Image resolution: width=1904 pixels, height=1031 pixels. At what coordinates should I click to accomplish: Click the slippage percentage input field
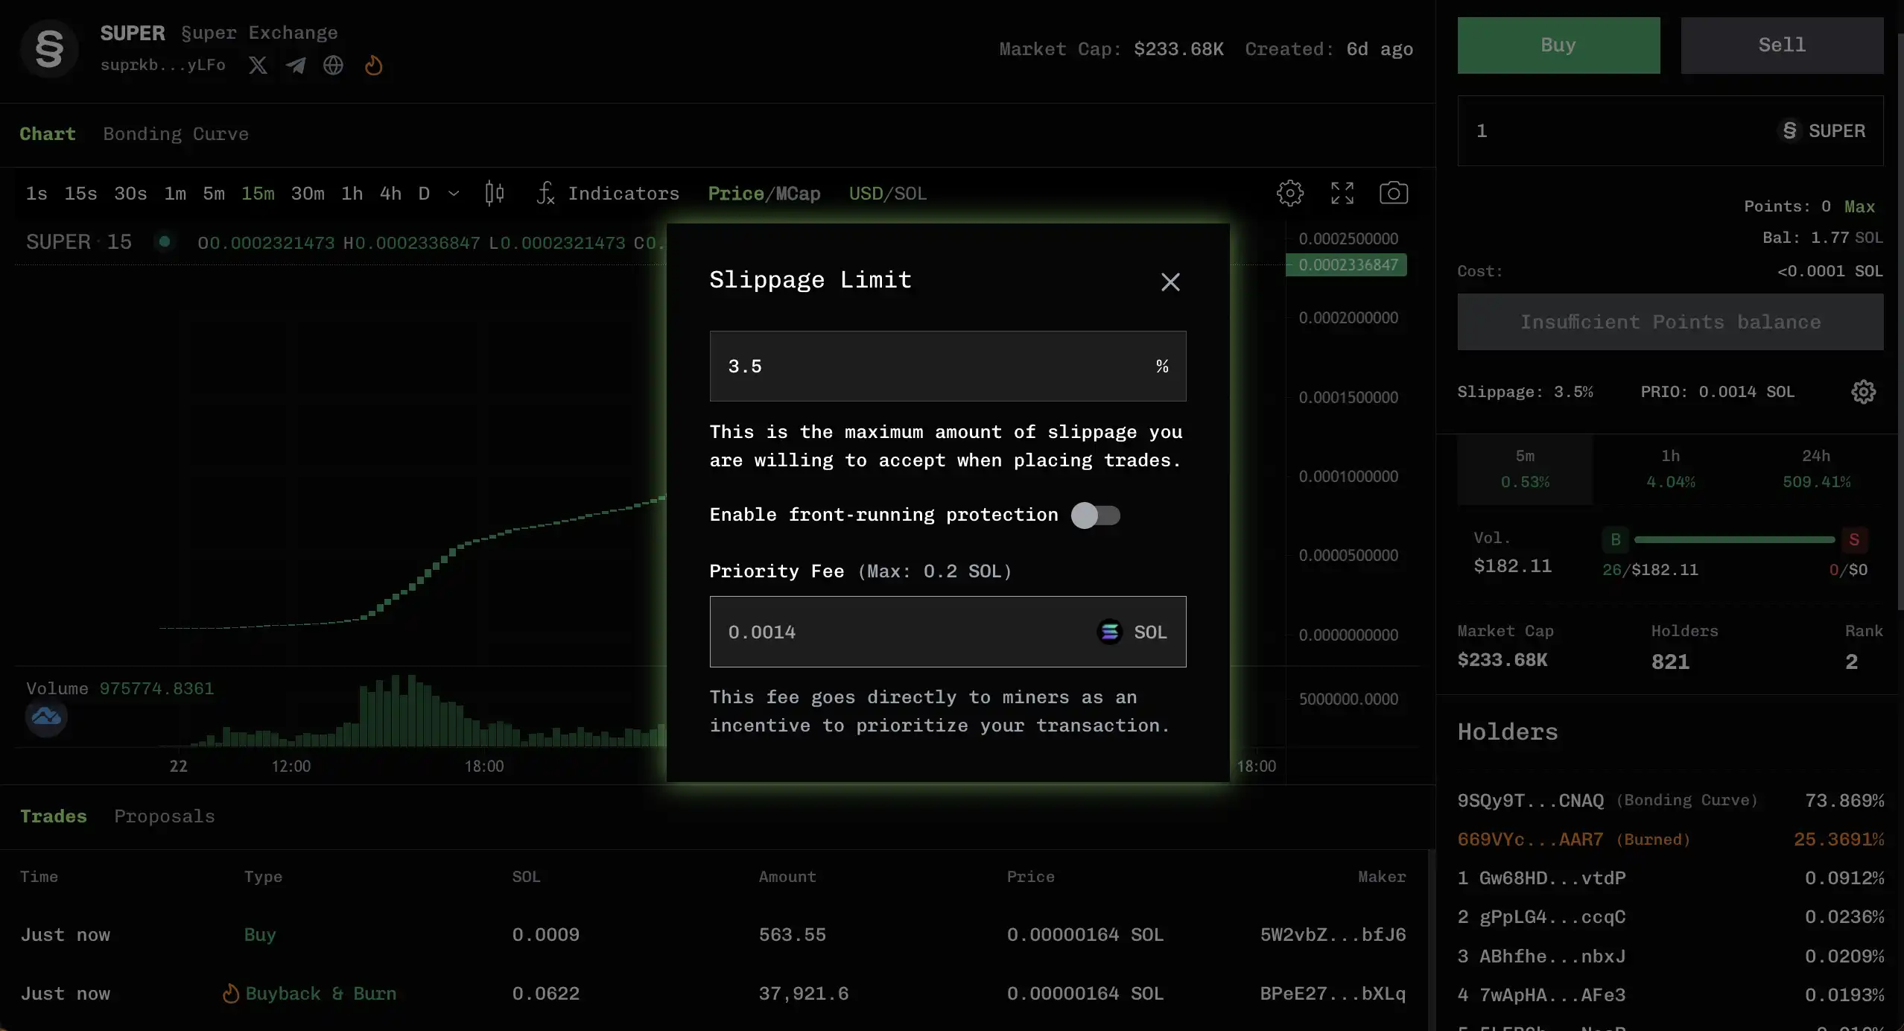(x=931, y=367)
